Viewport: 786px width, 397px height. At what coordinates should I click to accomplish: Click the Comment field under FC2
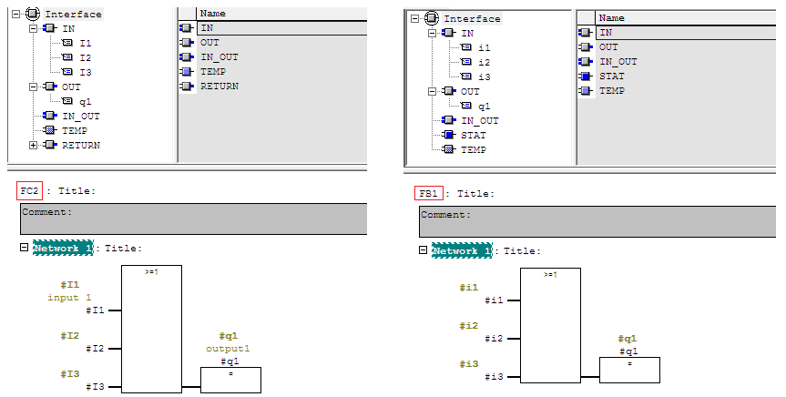(193, 219)
